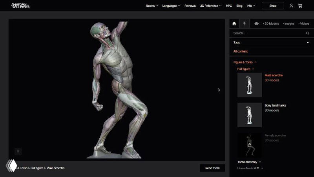The width and height of the screenshot is (314, 177).
Task: Open the Languages dropdown menu
Action: coord(171,6)
